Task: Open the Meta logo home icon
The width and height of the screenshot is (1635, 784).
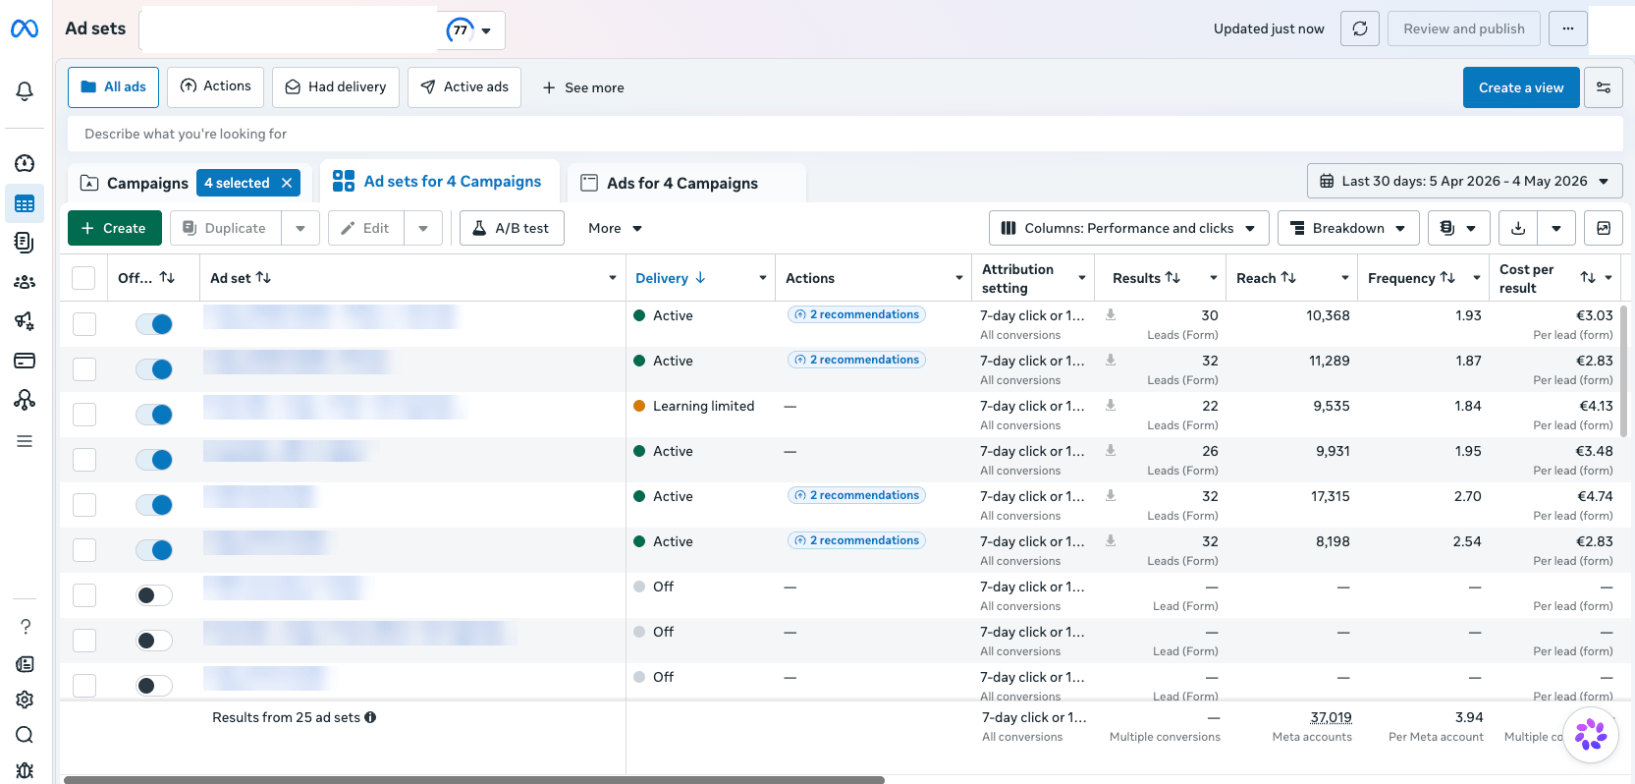Action: [25, 28]
